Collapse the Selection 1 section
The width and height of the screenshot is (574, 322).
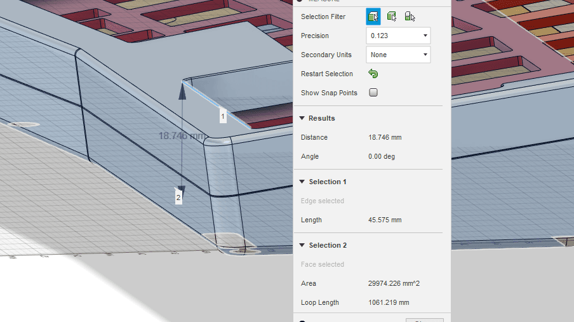(x=302, y=182)
